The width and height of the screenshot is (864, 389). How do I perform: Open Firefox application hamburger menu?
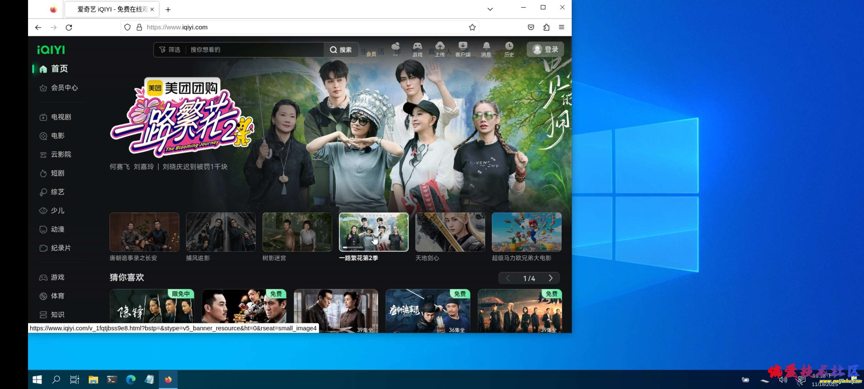561,27
